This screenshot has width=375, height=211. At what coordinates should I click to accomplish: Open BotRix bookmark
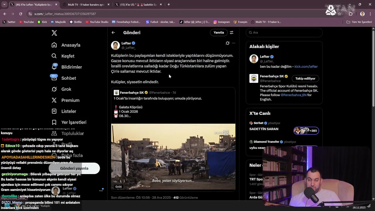click(x=76, y=22)
